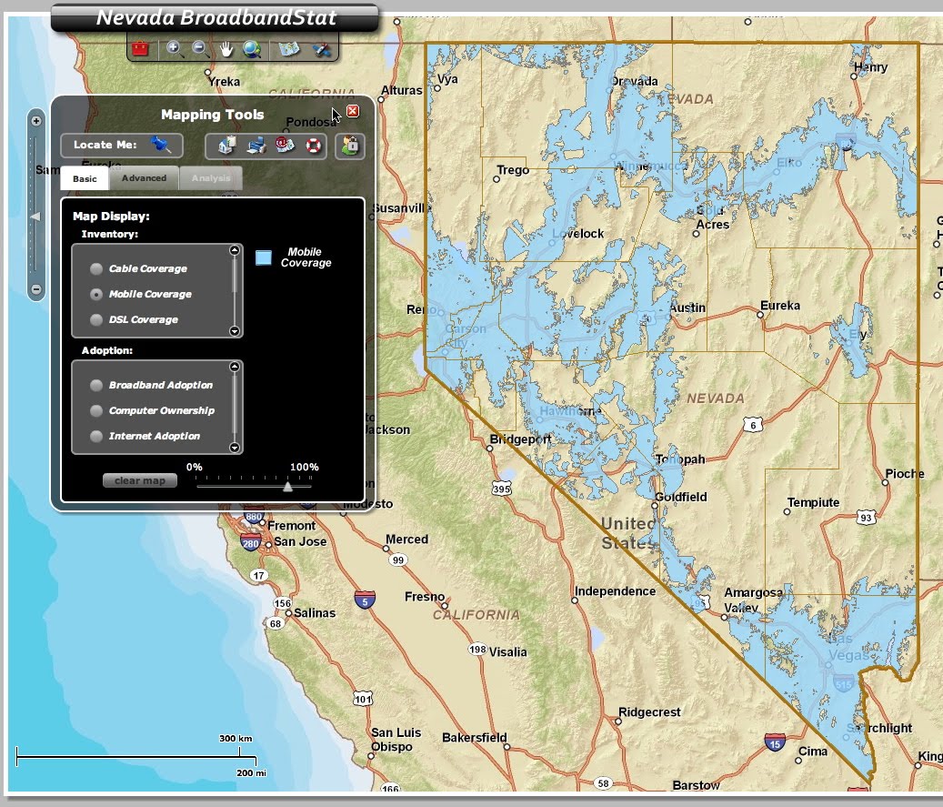Click the Nevada BroadbandStat title banner
The width and height of the screenshot is (943, 807).
(216, 17)
